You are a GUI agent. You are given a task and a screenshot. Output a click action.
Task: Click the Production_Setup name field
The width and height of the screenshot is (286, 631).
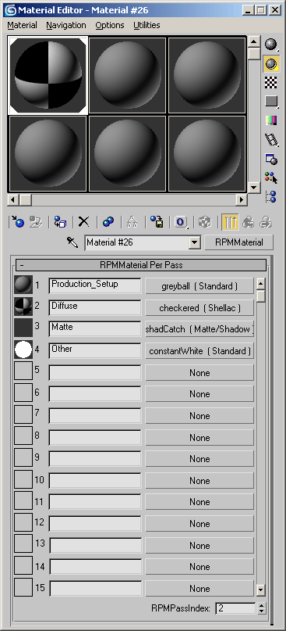click(x=95, y=285)
